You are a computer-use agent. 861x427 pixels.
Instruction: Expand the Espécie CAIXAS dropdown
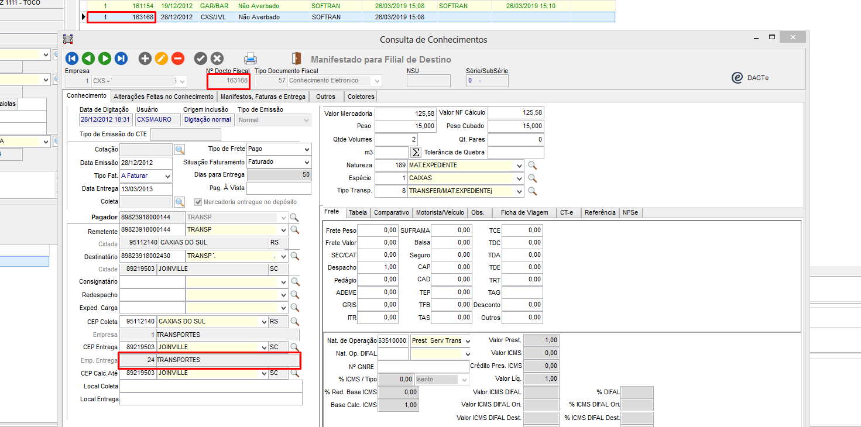point(519,178)
